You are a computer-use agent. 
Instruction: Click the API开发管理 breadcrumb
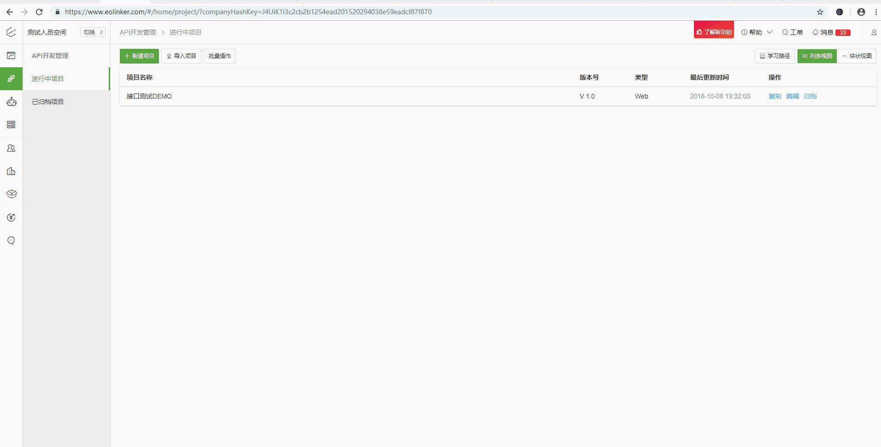(138, 32)
